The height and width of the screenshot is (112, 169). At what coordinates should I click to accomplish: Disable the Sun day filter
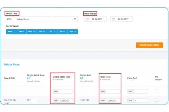coord(72,32)
